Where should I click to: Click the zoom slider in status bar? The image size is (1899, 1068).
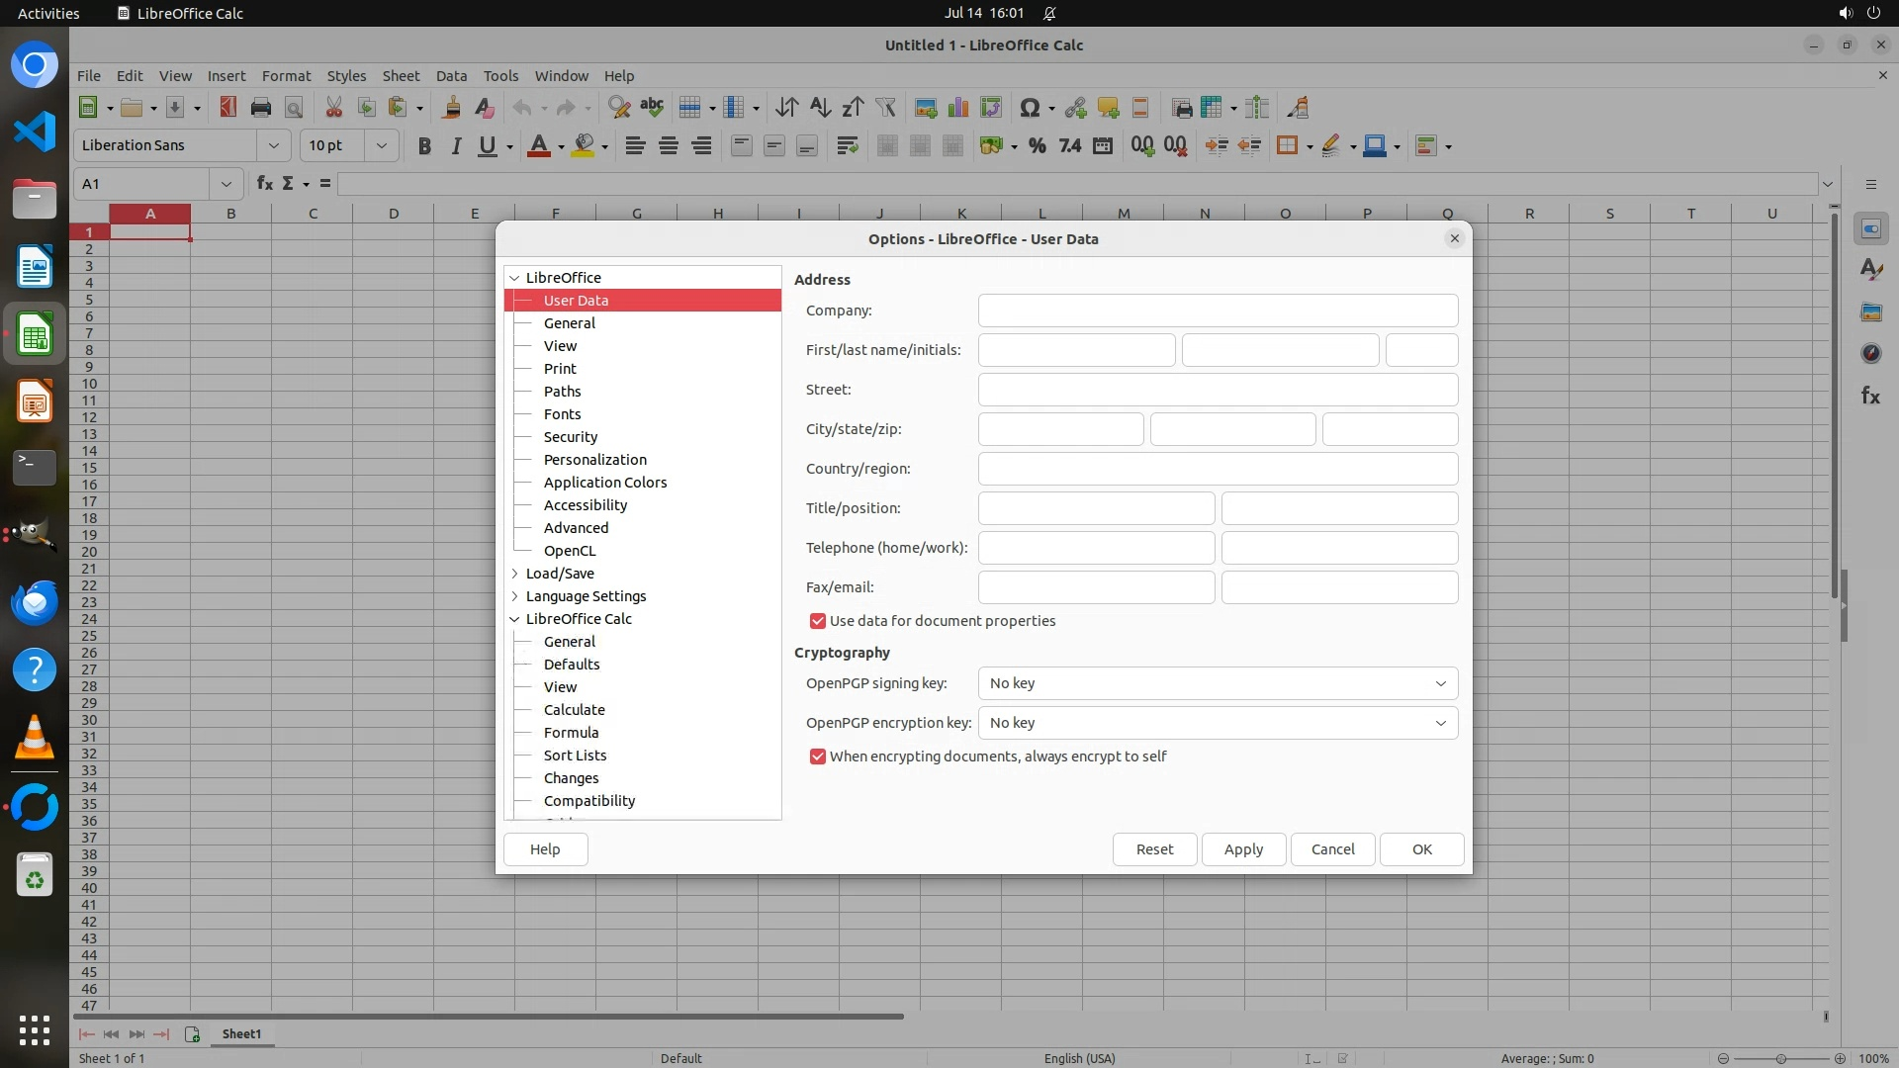pos(1780,1058)
